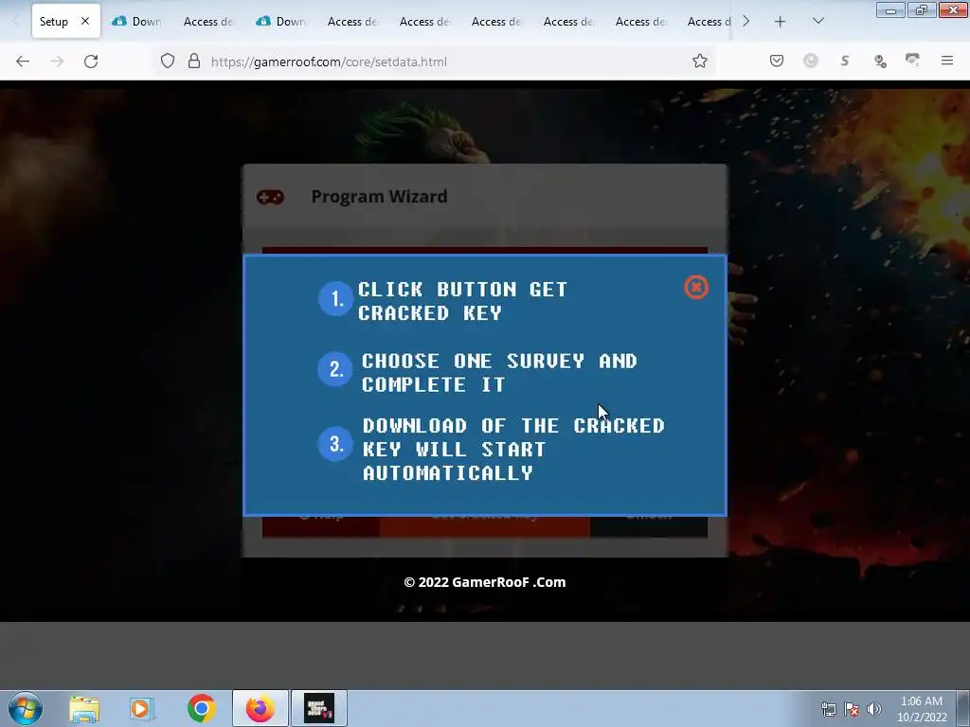Click the Firefox back arrow

pyautogui.click(x=23, y=62)
